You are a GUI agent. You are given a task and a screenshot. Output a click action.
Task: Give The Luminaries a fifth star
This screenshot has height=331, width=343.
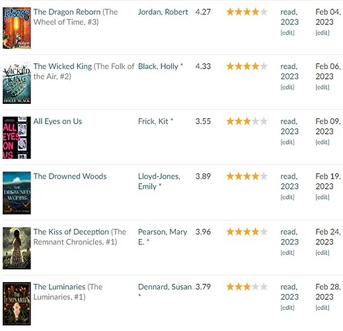coord(264,287)
